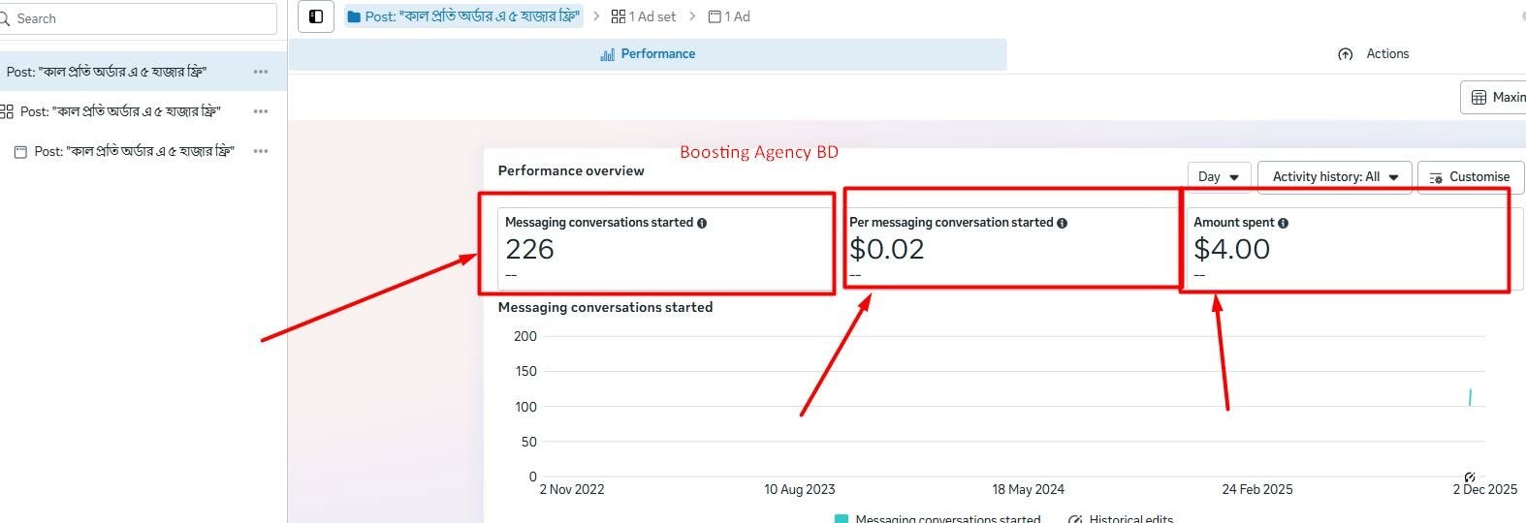This screenshot has width=1526, height=523.
Task: Select the campaign Post row in sidebar
Action: coord(143,72)
